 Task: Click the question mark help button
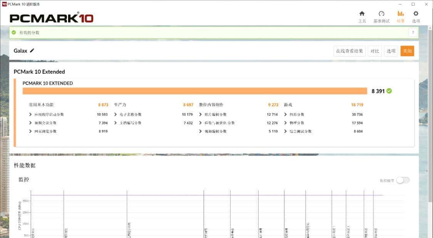(413, 33)
